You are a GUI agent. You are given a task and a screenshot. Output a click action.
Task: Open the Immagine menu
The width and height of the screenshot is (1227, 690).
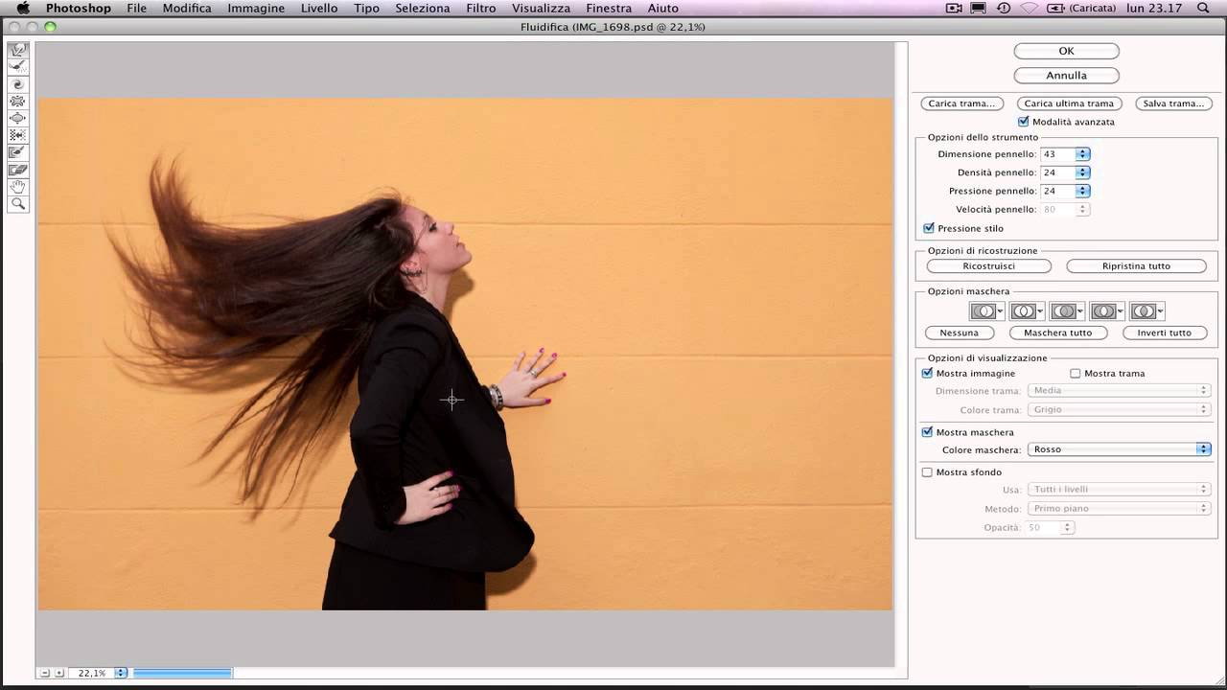click(x=256, y=8)
